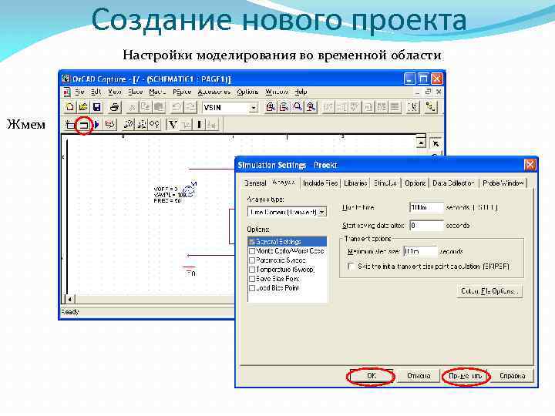Enable bias current display with I icon

[x=200, y=125]
